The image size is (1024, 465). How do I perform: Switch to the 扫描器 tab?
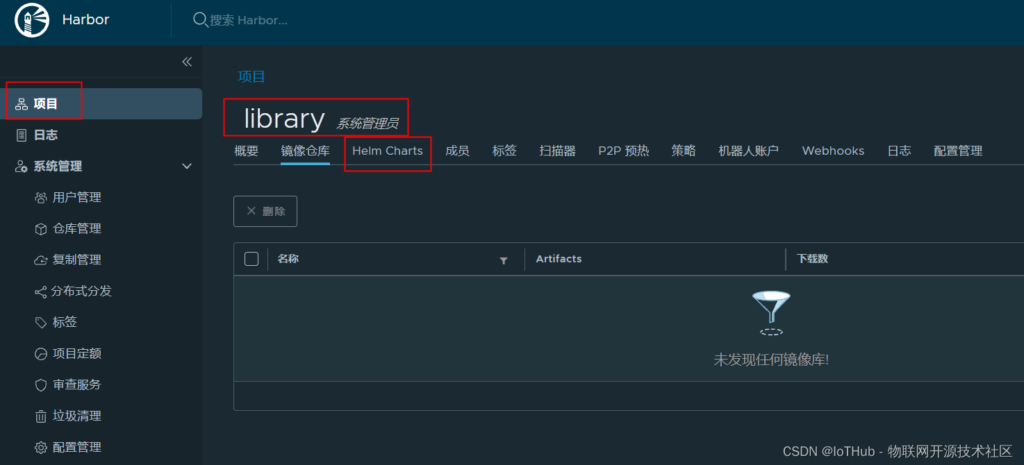558,151
